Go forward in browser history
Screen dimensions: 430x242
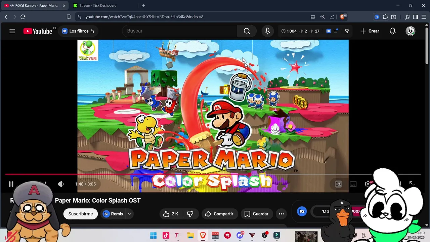pos(14,17)
